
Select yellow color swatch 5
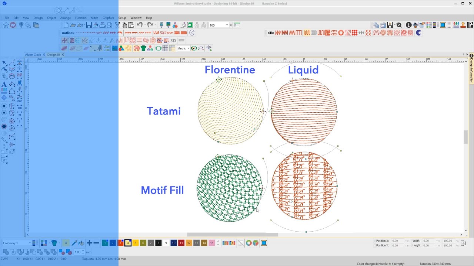pyautogui.click(x=136, y=243)
